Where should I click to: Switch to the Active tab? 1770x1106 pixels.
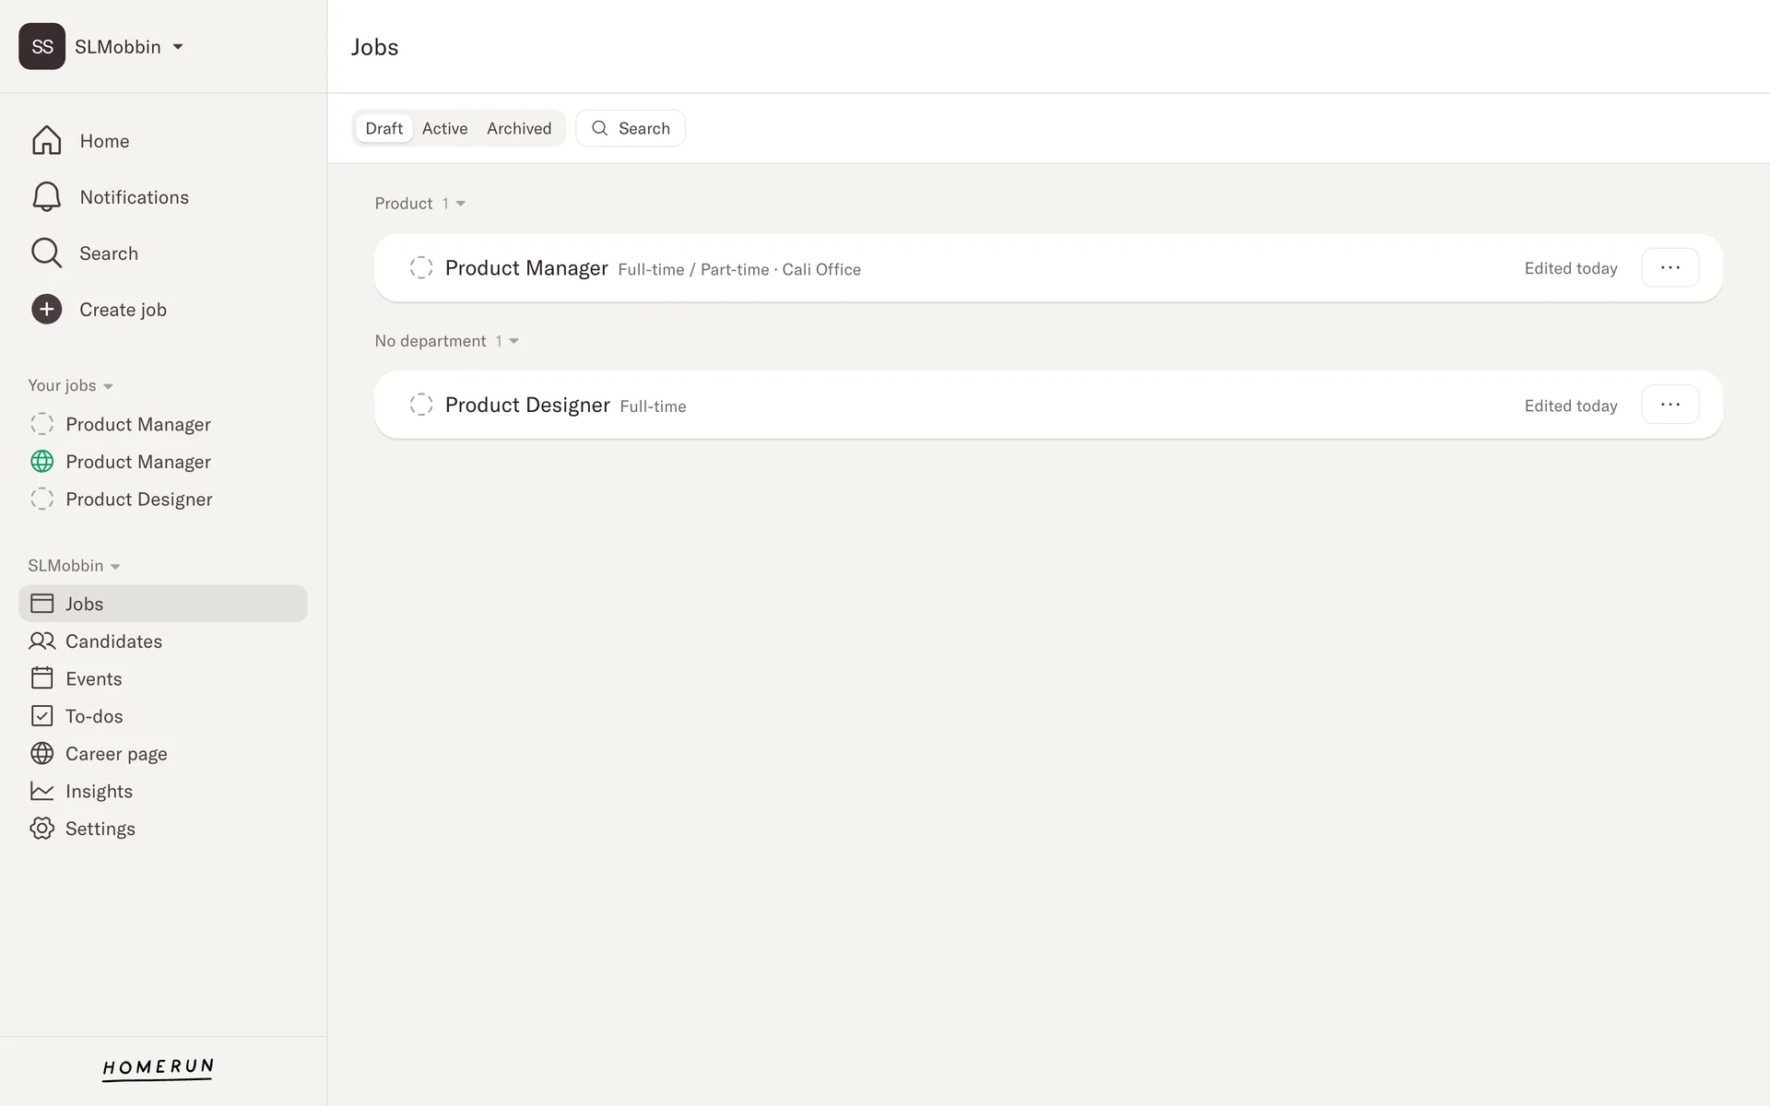444,128
